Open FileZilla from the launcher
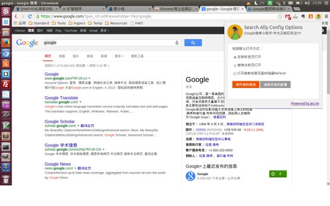Image resolution: width=330 pixels, height=206 pixels. pyautogui.click(x=6, y=84)
